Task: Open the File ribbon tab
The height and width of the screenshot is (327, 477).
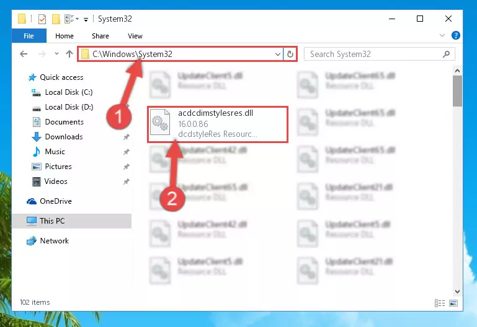Action: (x=29, y=36)
